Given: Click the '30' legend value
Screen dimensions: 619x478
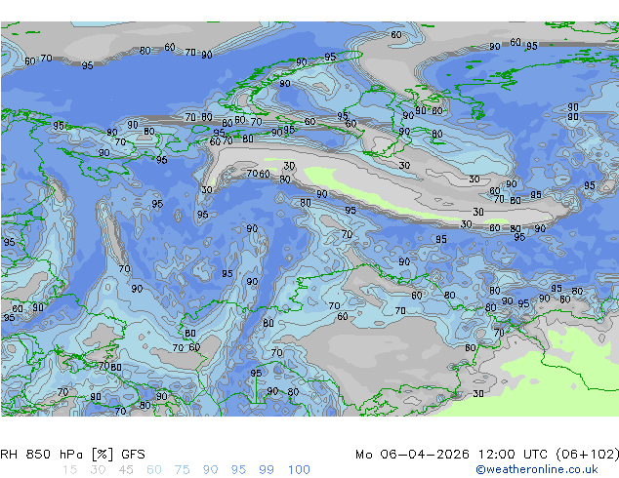Looking at the screenshot, I should pyautogui.click(x=98, y=470).
